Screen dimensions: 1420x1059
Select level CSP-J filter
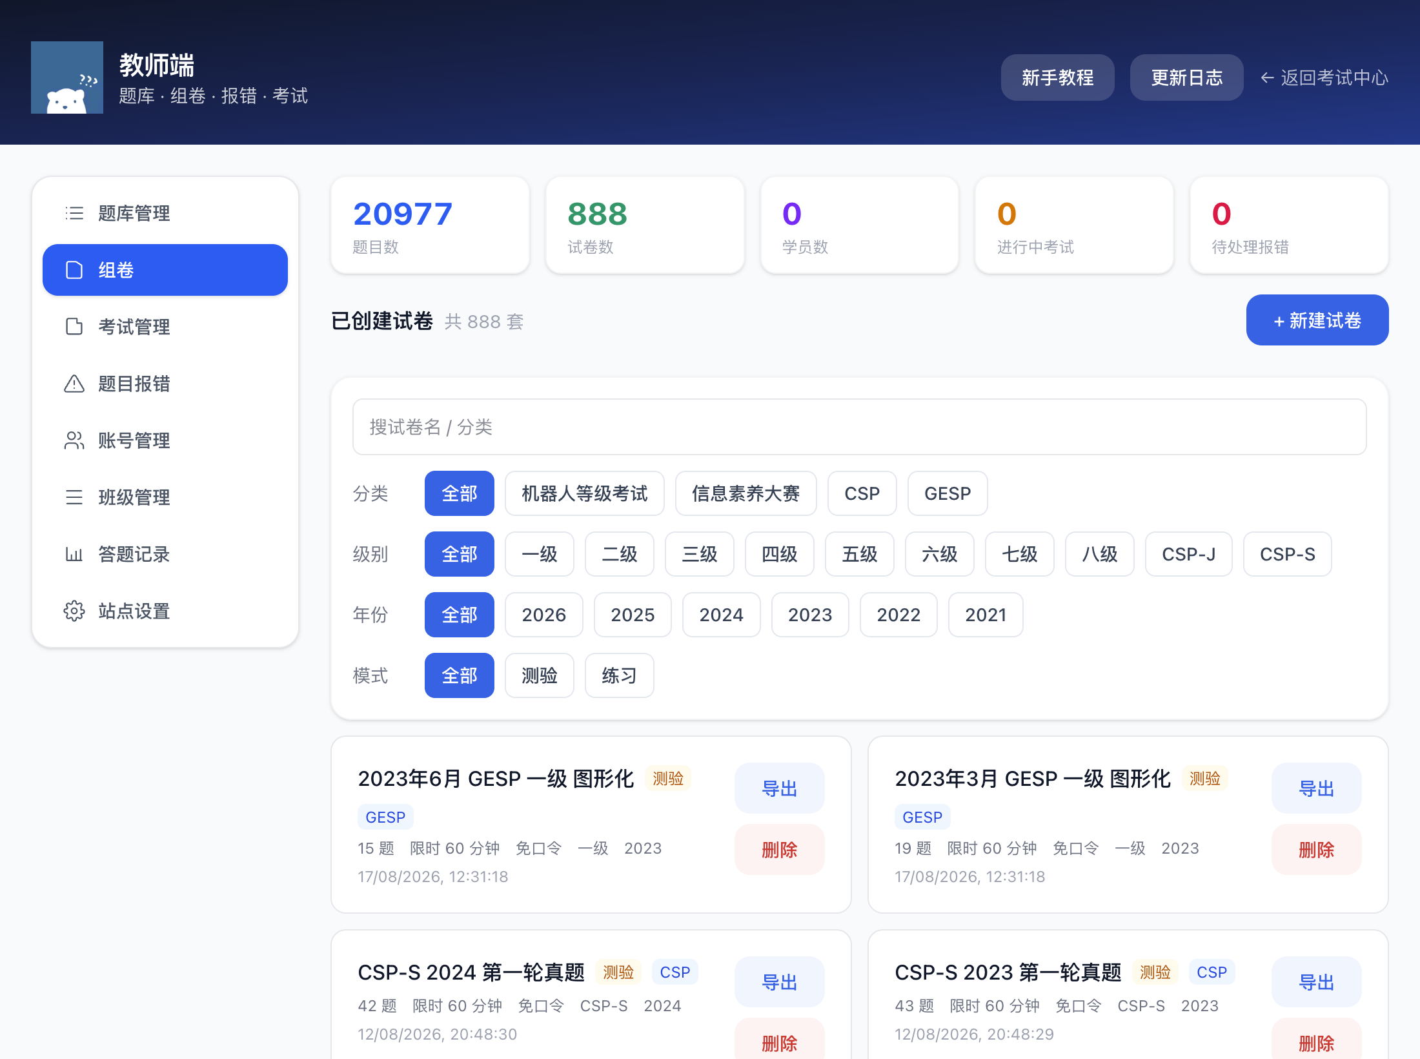[1189, 554]
